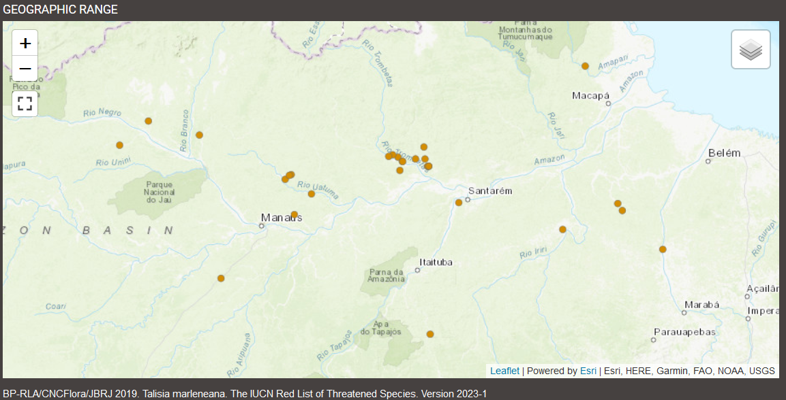This screenshot has width=786, height=400.
Task: Click the marker on Rio Uatuma label
Action: click(312, 194)
